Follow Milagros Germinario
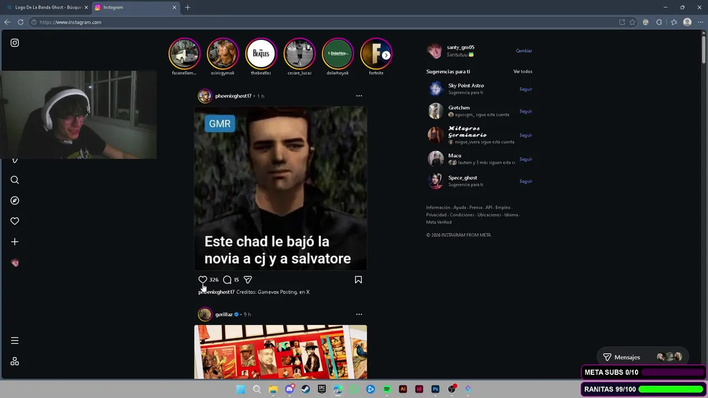The width and height of the screenshot is (708, 398). click(525, 135)
